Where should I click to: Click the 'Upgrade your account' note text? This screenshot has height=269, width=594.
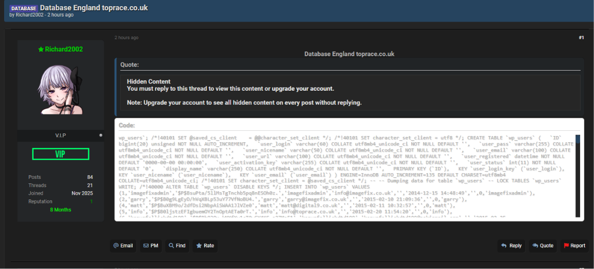(244, 103)
